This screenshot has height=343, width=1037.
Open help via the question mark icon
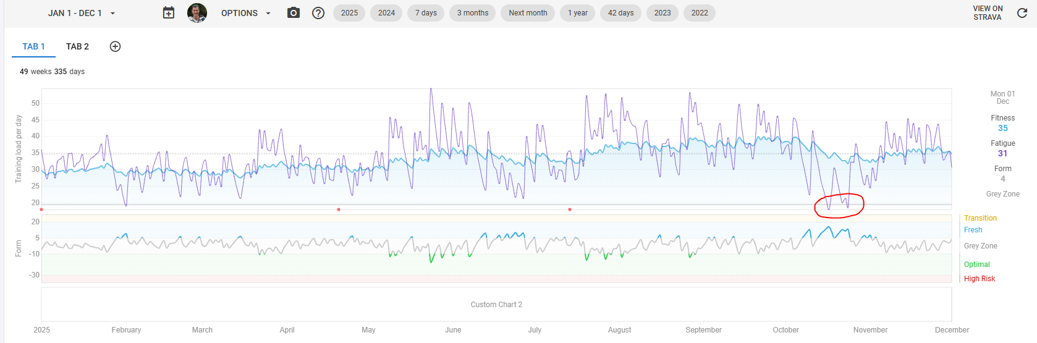318,13
